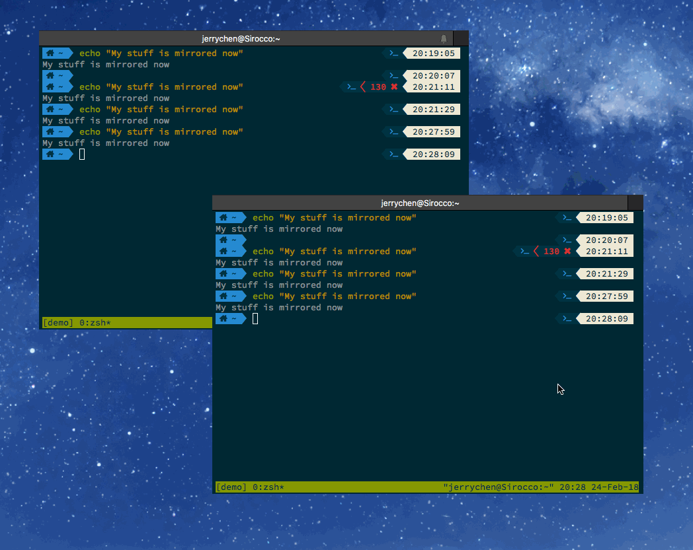Screen dimensions: 693x550
Task: Click the red X error icon in back terminal
Action: (394, 87)
